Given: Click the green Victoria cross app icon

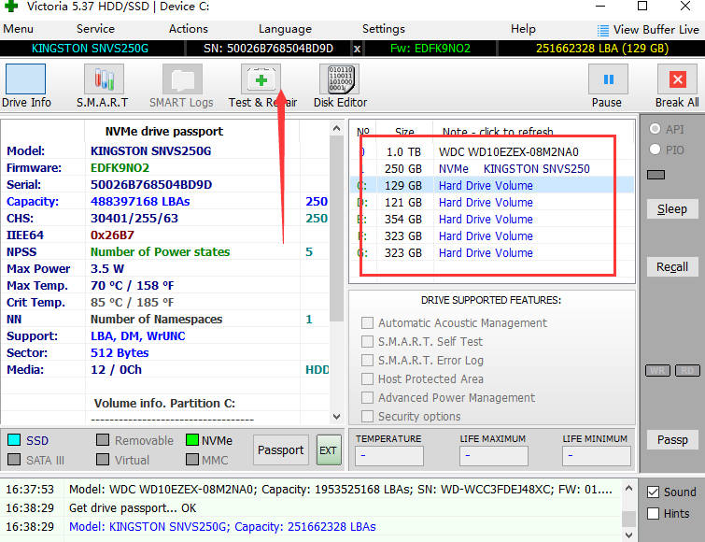Looking at the screenshot, I should [11, 6].
